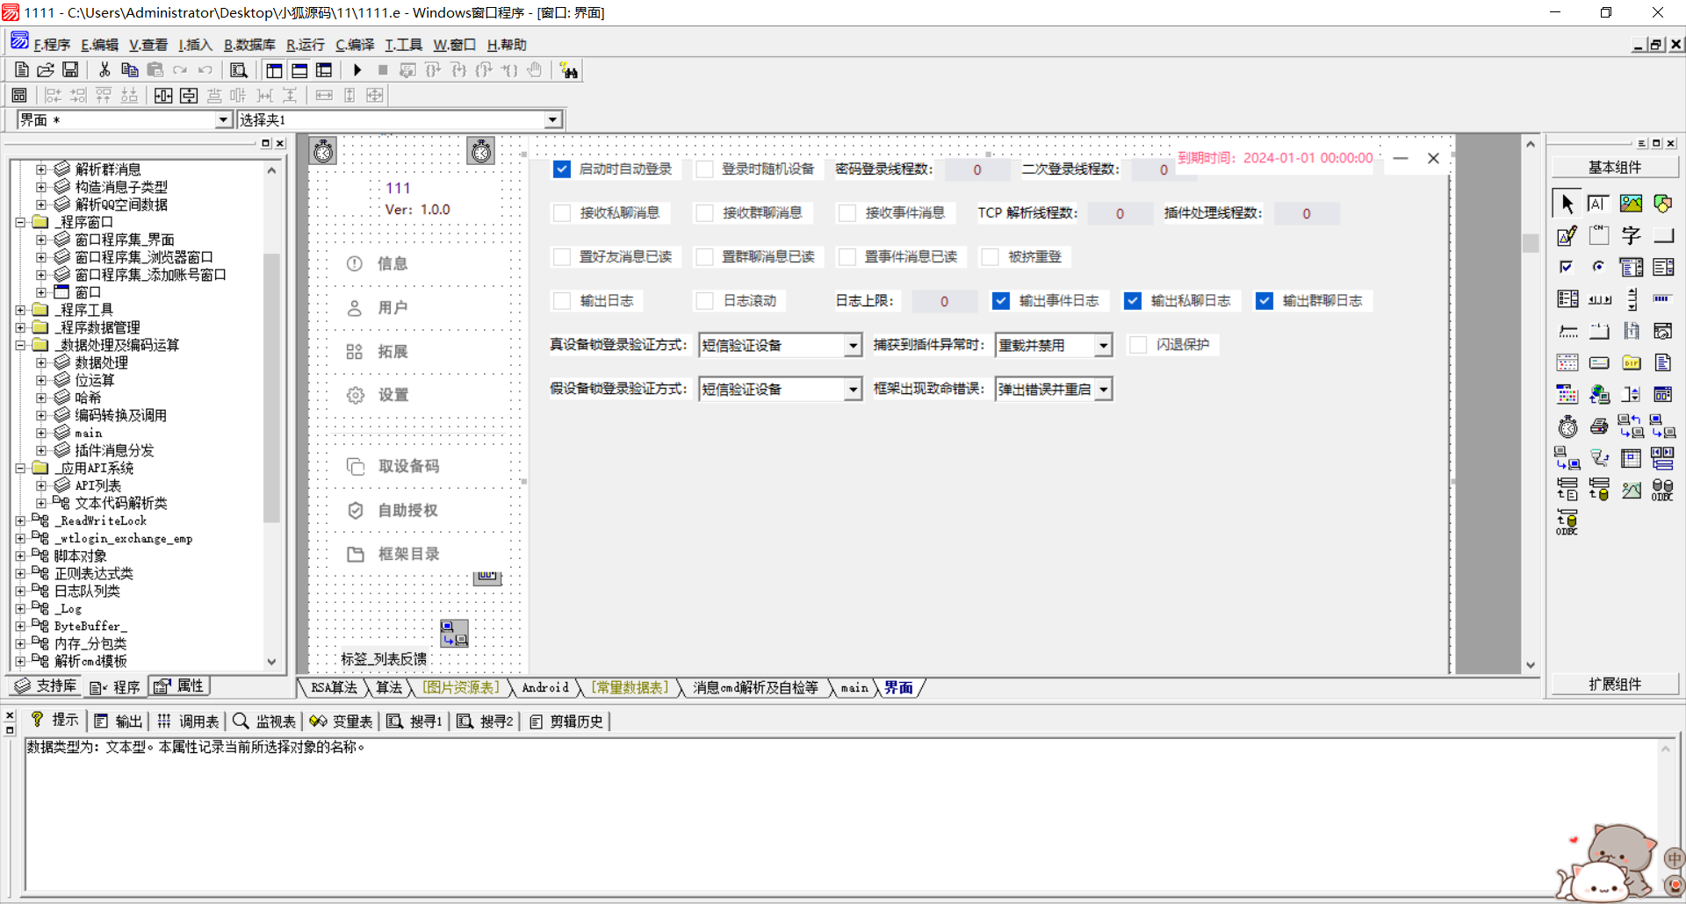Select the printer component in toolbox
Screen dimensions: 1686x904
pyautogui.click(x=1599, y=427)
